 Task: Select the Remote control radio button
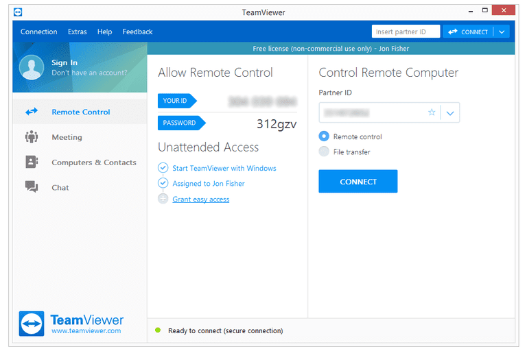(x=324, y=136)
